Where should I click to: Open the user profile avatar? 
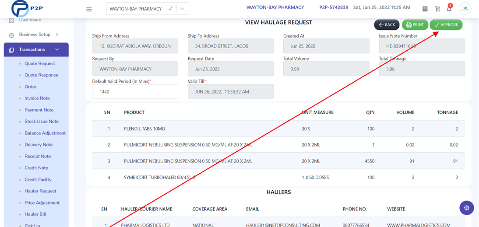coord(465,9)
